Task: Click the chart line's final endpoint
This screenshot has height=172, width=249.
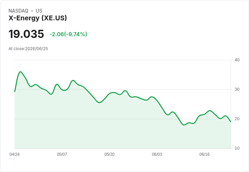Action: pos(231,122)
